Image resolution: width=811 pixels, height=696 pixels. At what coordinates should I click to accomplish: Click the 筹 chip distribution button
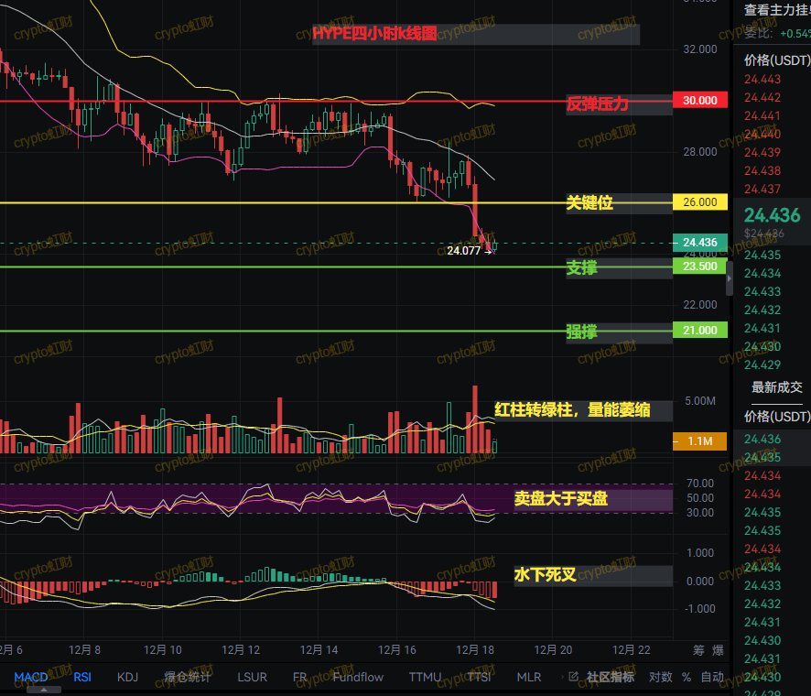click(698, 650)
